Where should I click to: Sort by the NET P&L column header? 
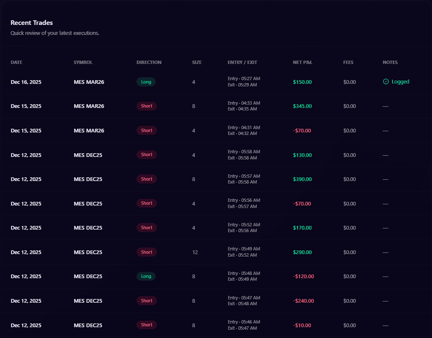(x=303, y=62)
